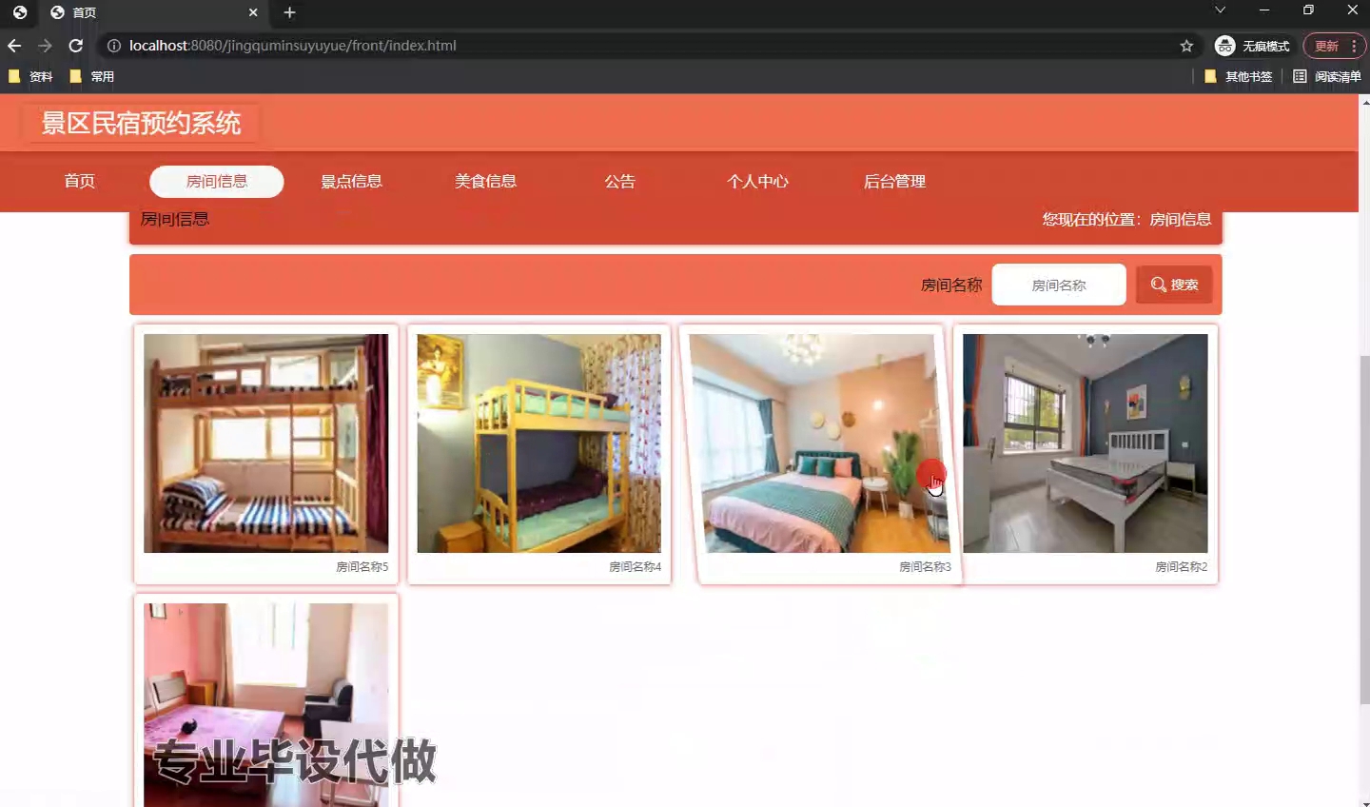This screenshot has height=807, width=1370.
Task: Open the 房间名称2 room photo
Action: 1085,443
